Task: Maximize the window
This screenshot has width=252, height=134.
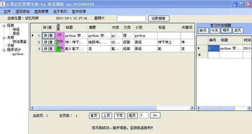Action: pyautogui.click(x=241, y=4)
